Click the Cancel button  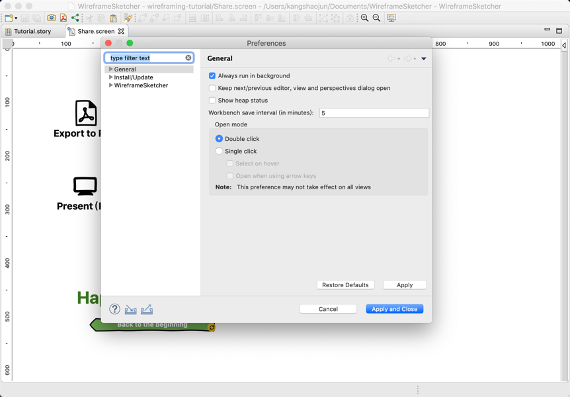328,309
